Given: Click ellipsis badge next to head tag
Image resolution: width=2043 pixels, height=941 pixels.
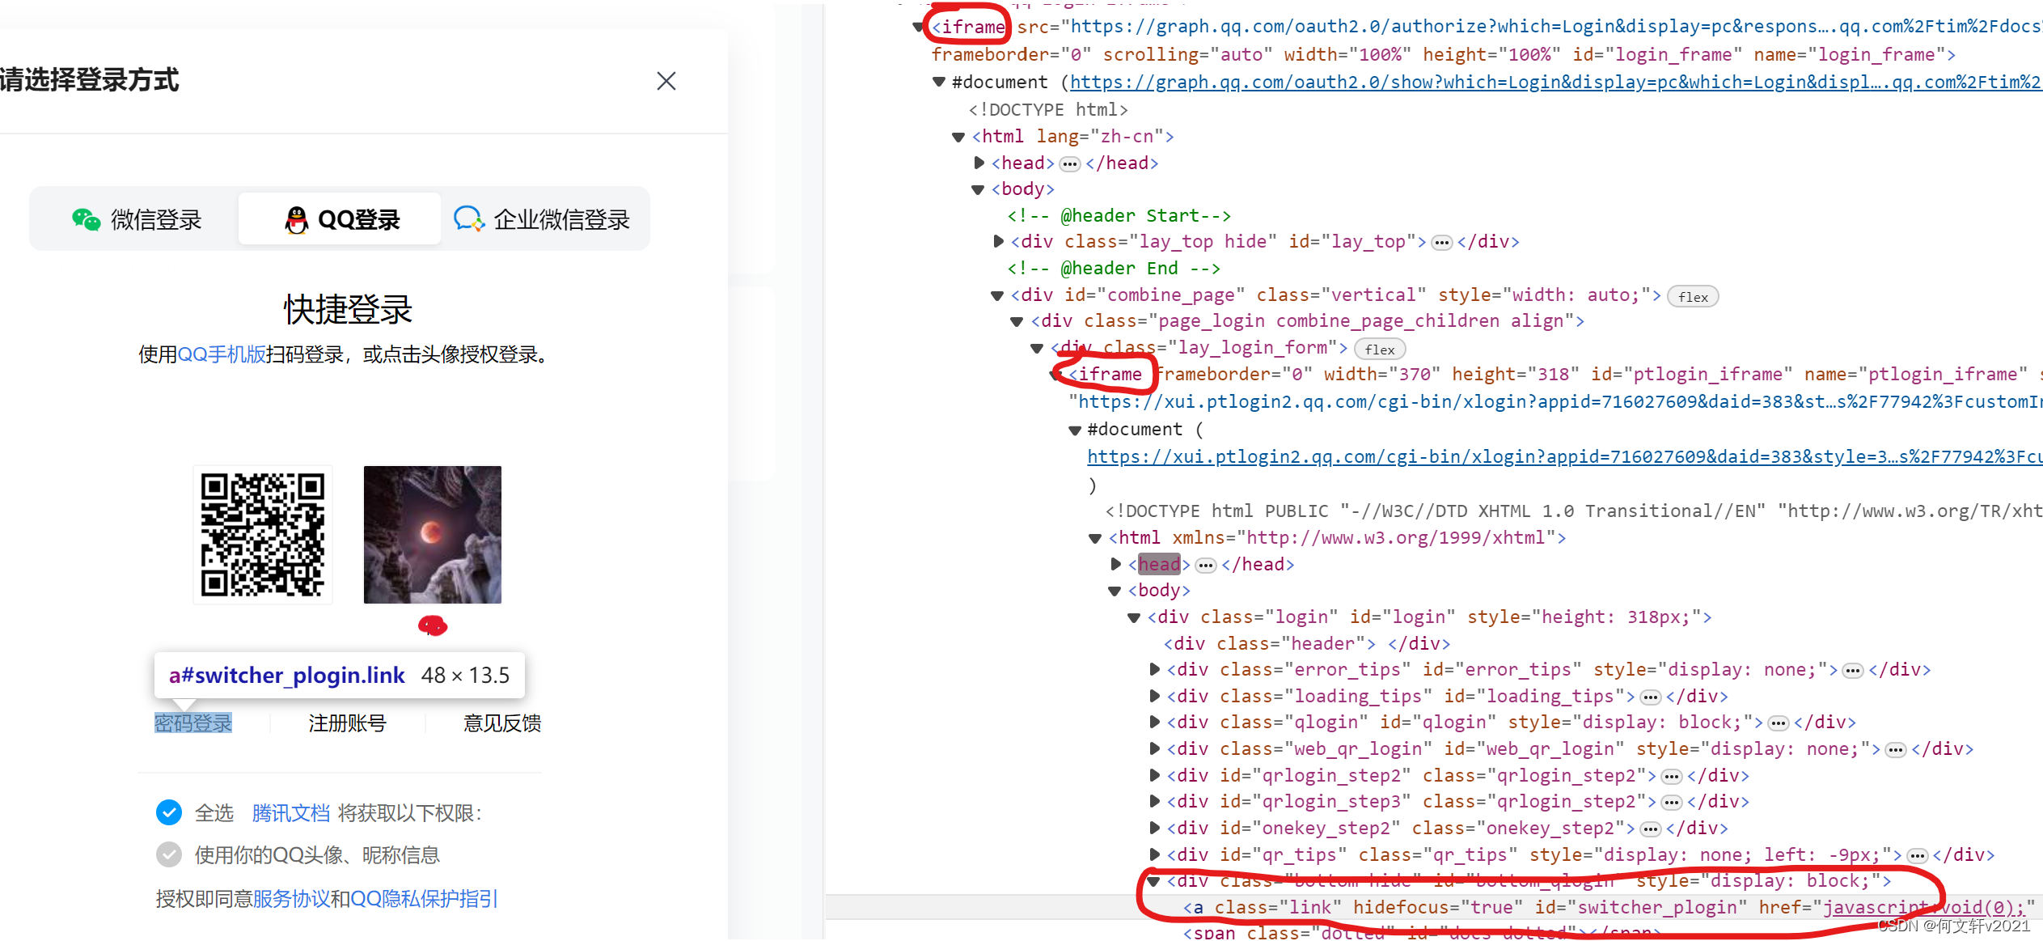Looking at the screenshot, I should (x=1069, y=163).
